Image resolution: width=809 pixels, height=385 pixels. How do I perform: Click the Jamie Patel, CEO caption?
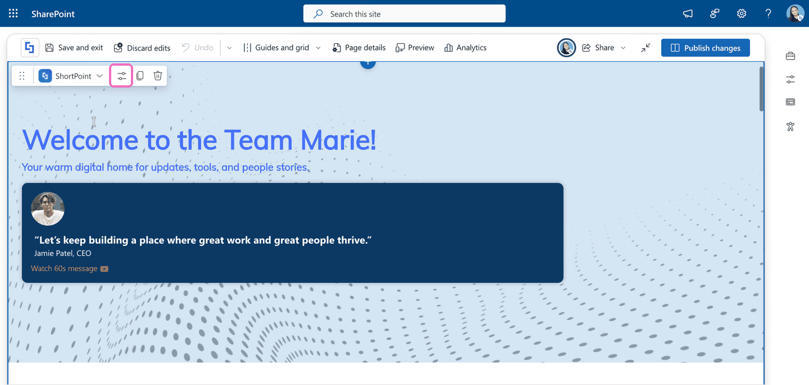click(x=62, y=253)
